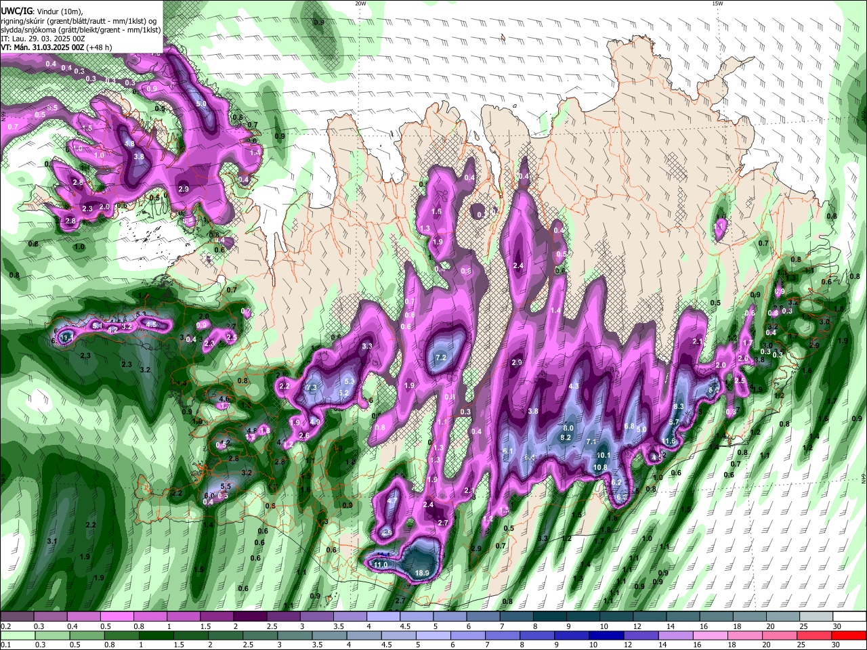Click the 8.3 snowfall value on map
Screen dimensions: 867x650
coord(679,406)
